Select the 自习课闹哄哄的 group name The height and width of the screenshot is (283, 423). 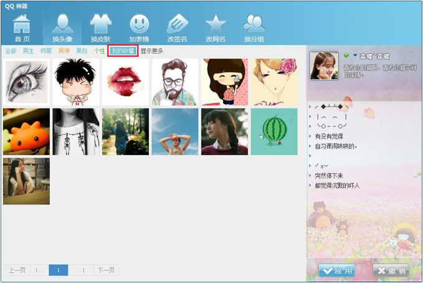pyautogui.click(x=336, y=146)
